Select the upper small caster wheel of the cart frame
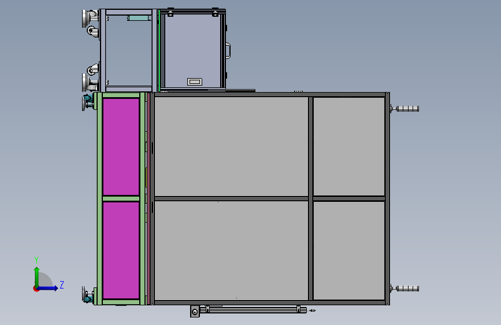 [x=93, y=32]
